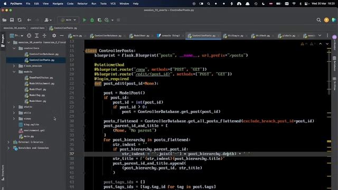Screen dimensions: 338x190
Task: Switch to the globals.py editor tab
Action: (286, 36)
